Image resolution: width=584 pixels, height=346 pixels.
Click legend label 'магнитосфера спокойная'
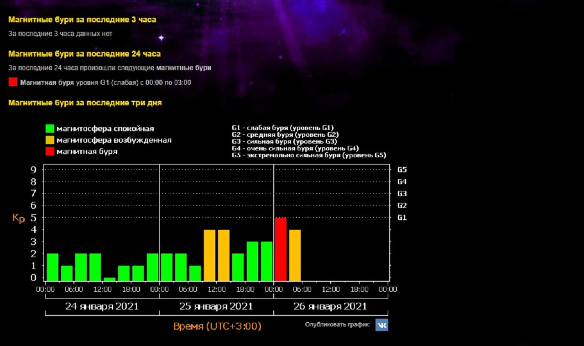tap(105, 129)
